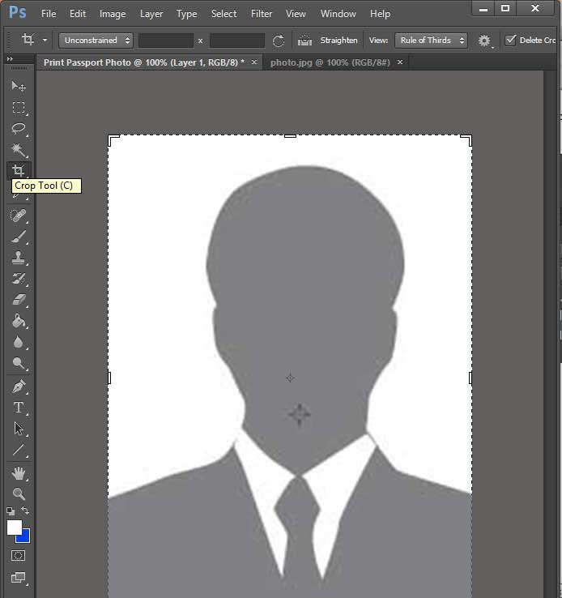Viewport: 562px width, 598px height.
Task: Select the Brush tool
Action: coord(19,237)
